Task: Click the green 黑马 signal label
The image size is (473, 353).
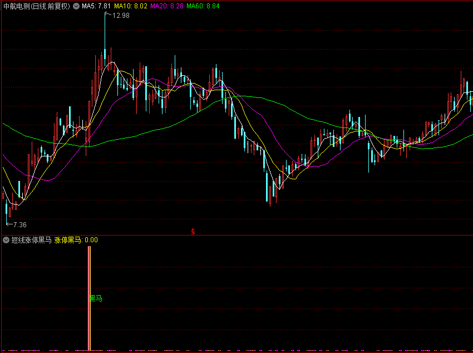Action: click(x=96, y=298)
